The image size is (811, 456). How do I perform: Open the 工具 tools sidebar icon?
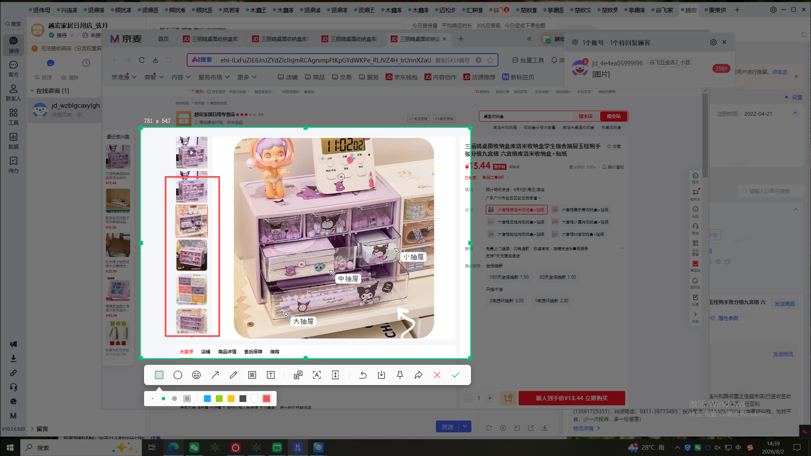(14, 117)
